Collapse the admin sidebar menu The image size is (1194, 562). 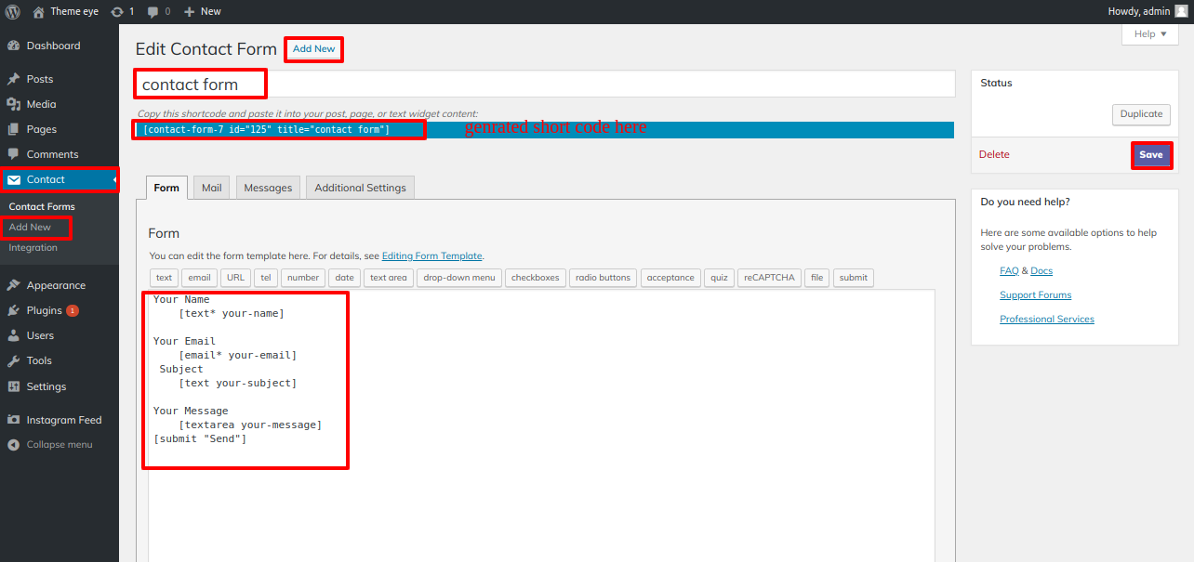59,444
